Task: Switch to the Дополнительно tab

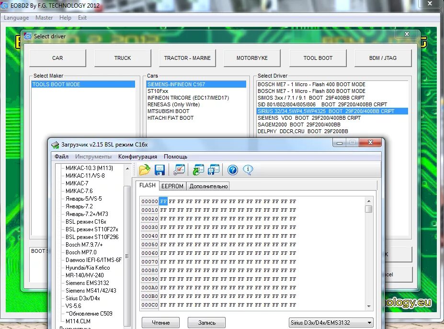Action: point(208,186)
